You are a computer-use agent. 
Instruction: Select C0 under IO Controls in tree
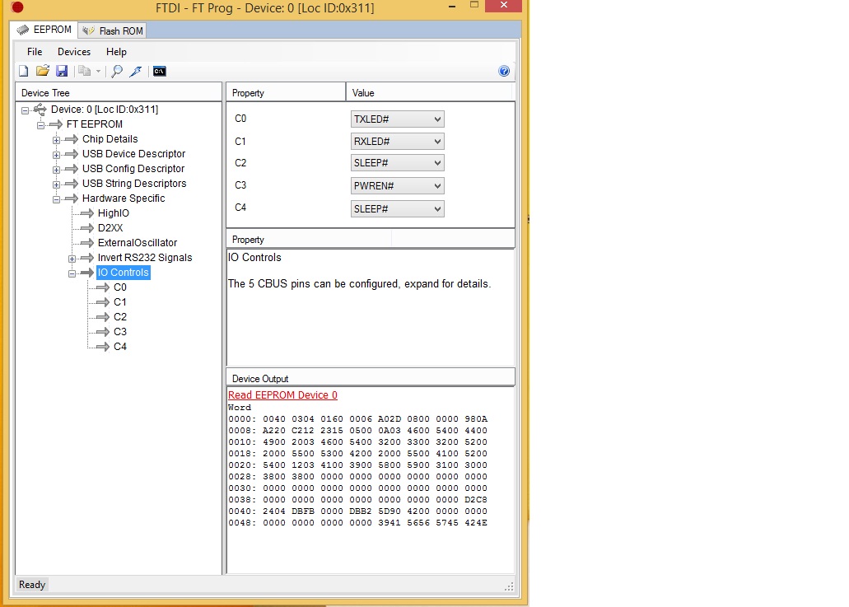pos(120,287)
